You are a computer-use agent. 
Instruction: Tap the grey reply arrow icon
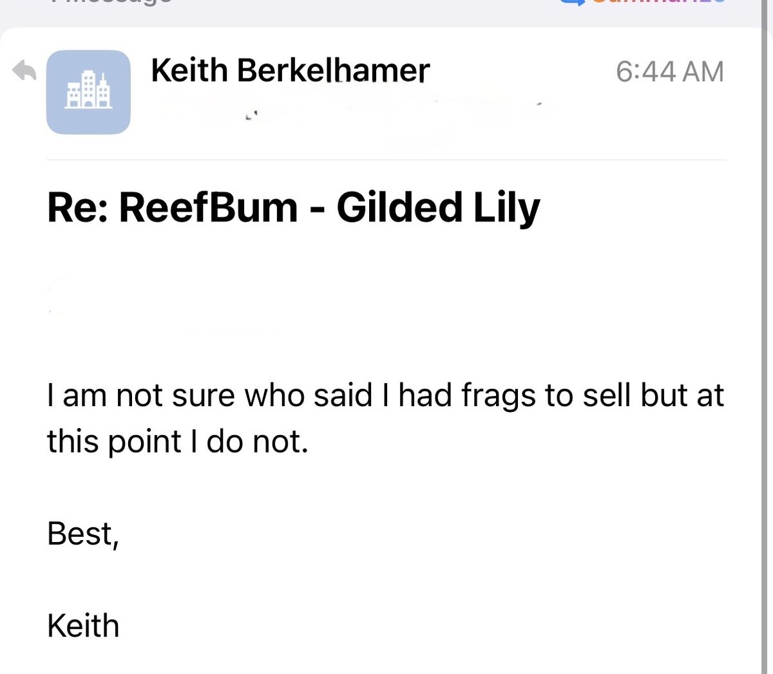(24, 70)
